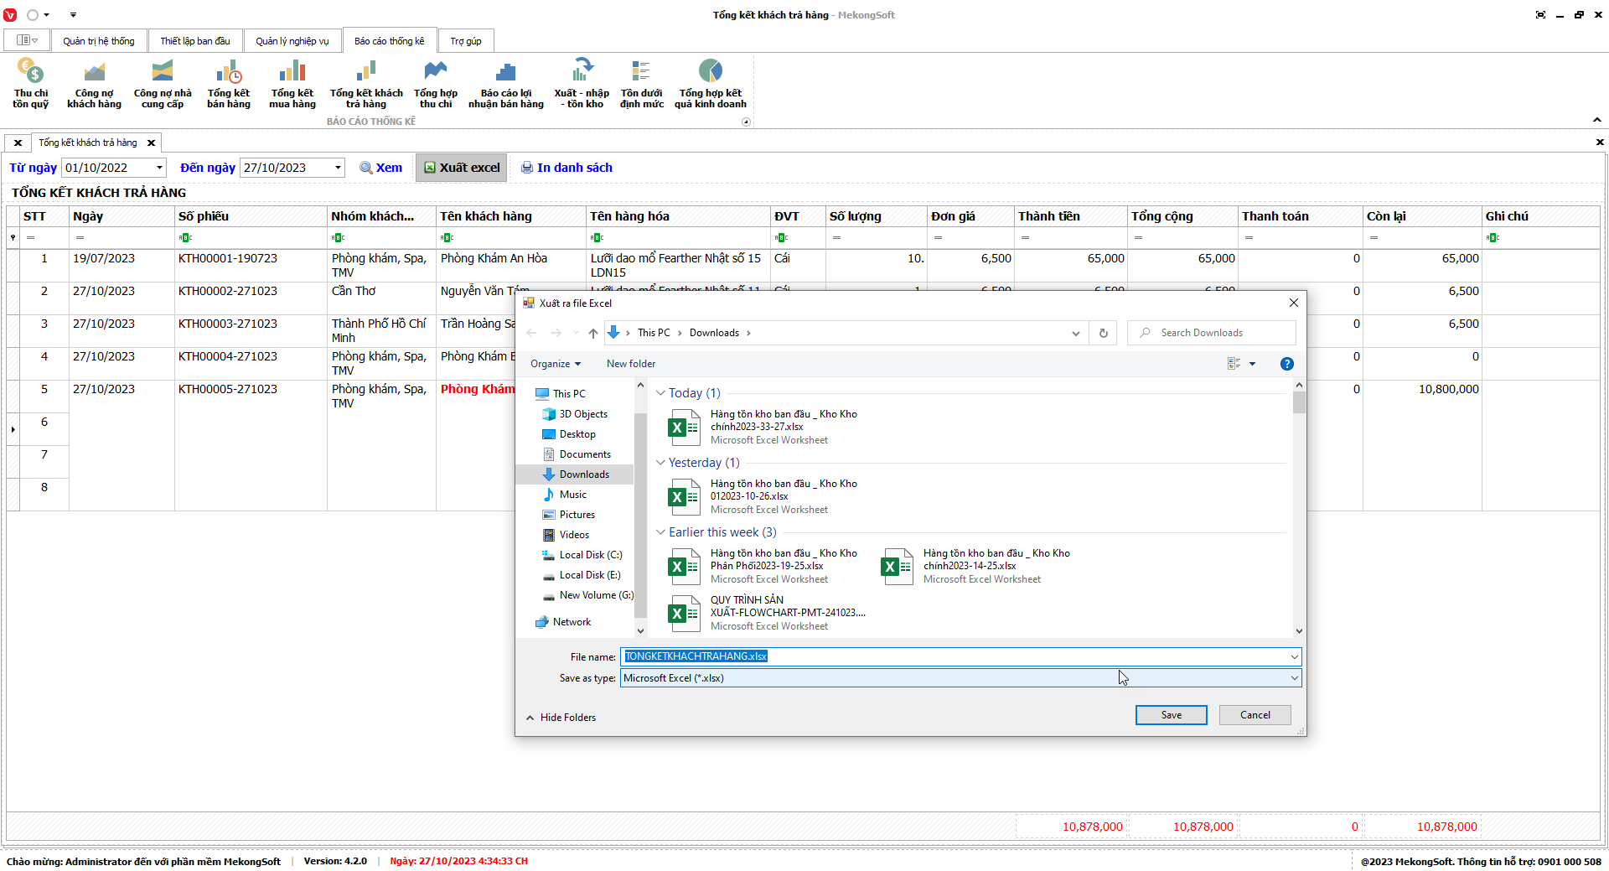Open Báo cáo lợi nhuận bán hàng
Viewport: 1609px width, 871px height.
[x=505, y=83]
